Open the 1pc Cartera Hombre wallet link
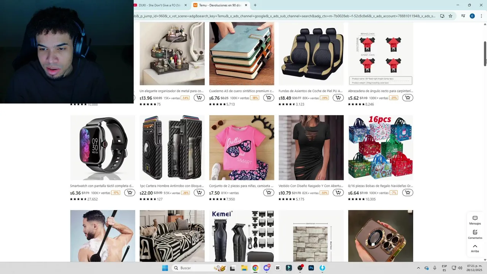Image resolution: width=487 pixels, height=274 pixels. point(172,186)
